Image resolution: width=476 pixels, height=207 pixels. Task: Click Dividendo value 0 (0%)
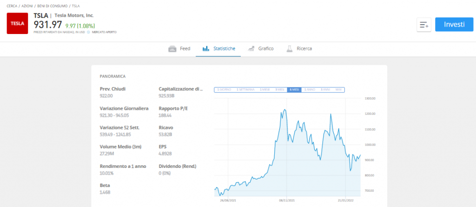click(165, 173)
